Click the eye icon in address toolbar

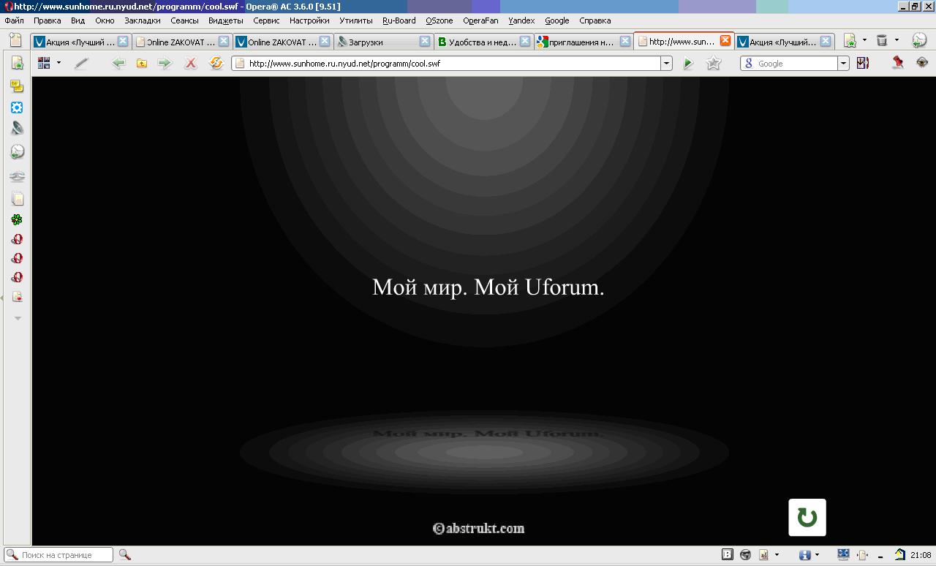pos(922,63)
